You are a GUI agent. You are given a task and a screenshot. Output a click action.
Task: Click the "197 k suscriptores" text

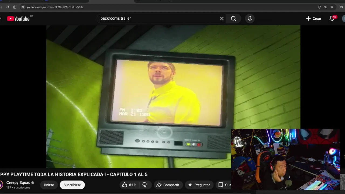[18, 188]
